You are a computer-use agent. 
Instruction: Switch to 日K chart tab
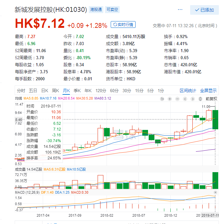45,91
